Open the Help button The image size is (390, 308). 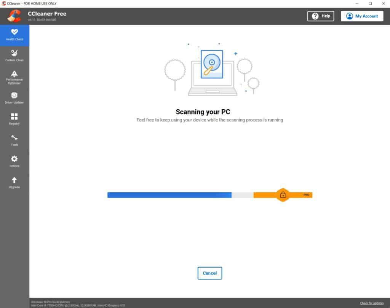[321, 16]
